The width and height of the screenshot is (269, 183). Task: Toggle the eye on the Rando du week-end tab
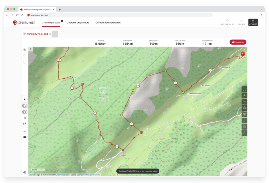[x=24, y=34]
